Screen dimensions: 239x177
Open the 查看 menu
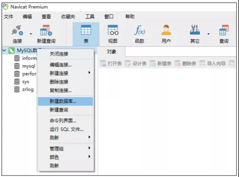(x=46, y=16)
